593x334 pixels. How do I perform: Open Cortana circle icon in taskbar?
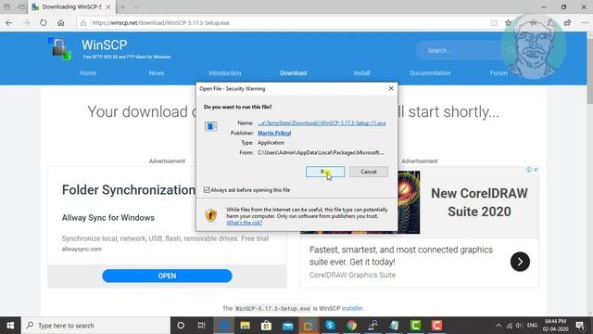point(181,326)
